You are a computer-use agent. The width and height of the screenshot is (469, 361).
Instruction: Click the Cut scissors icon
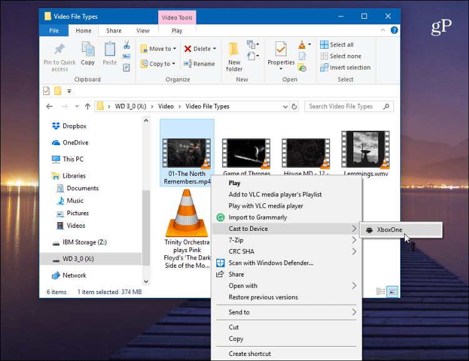pos(126,45)
